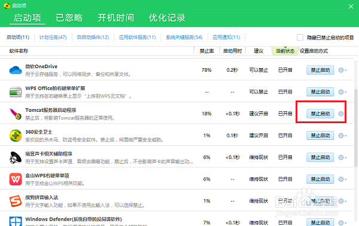Viewport: 359px width, 226px height.
Task: Select 计划任务(47) sub-tab
Action: [53, 37]
